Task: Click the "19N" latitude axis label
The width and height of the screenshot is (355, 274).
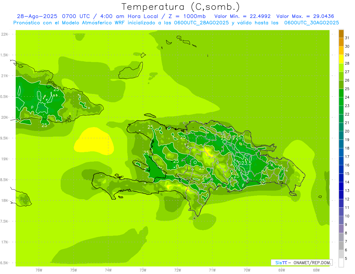Action: tap(4, 159)
